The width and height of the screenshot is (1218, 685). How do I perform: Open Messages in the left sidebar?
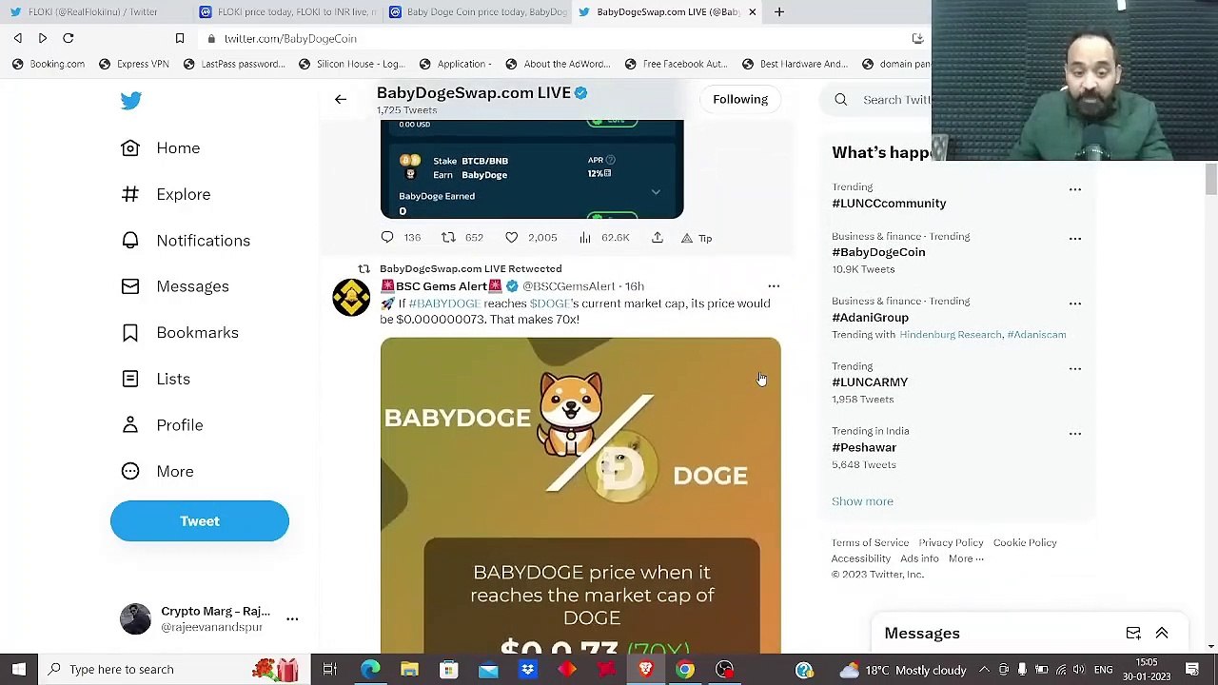coord(175,286)
